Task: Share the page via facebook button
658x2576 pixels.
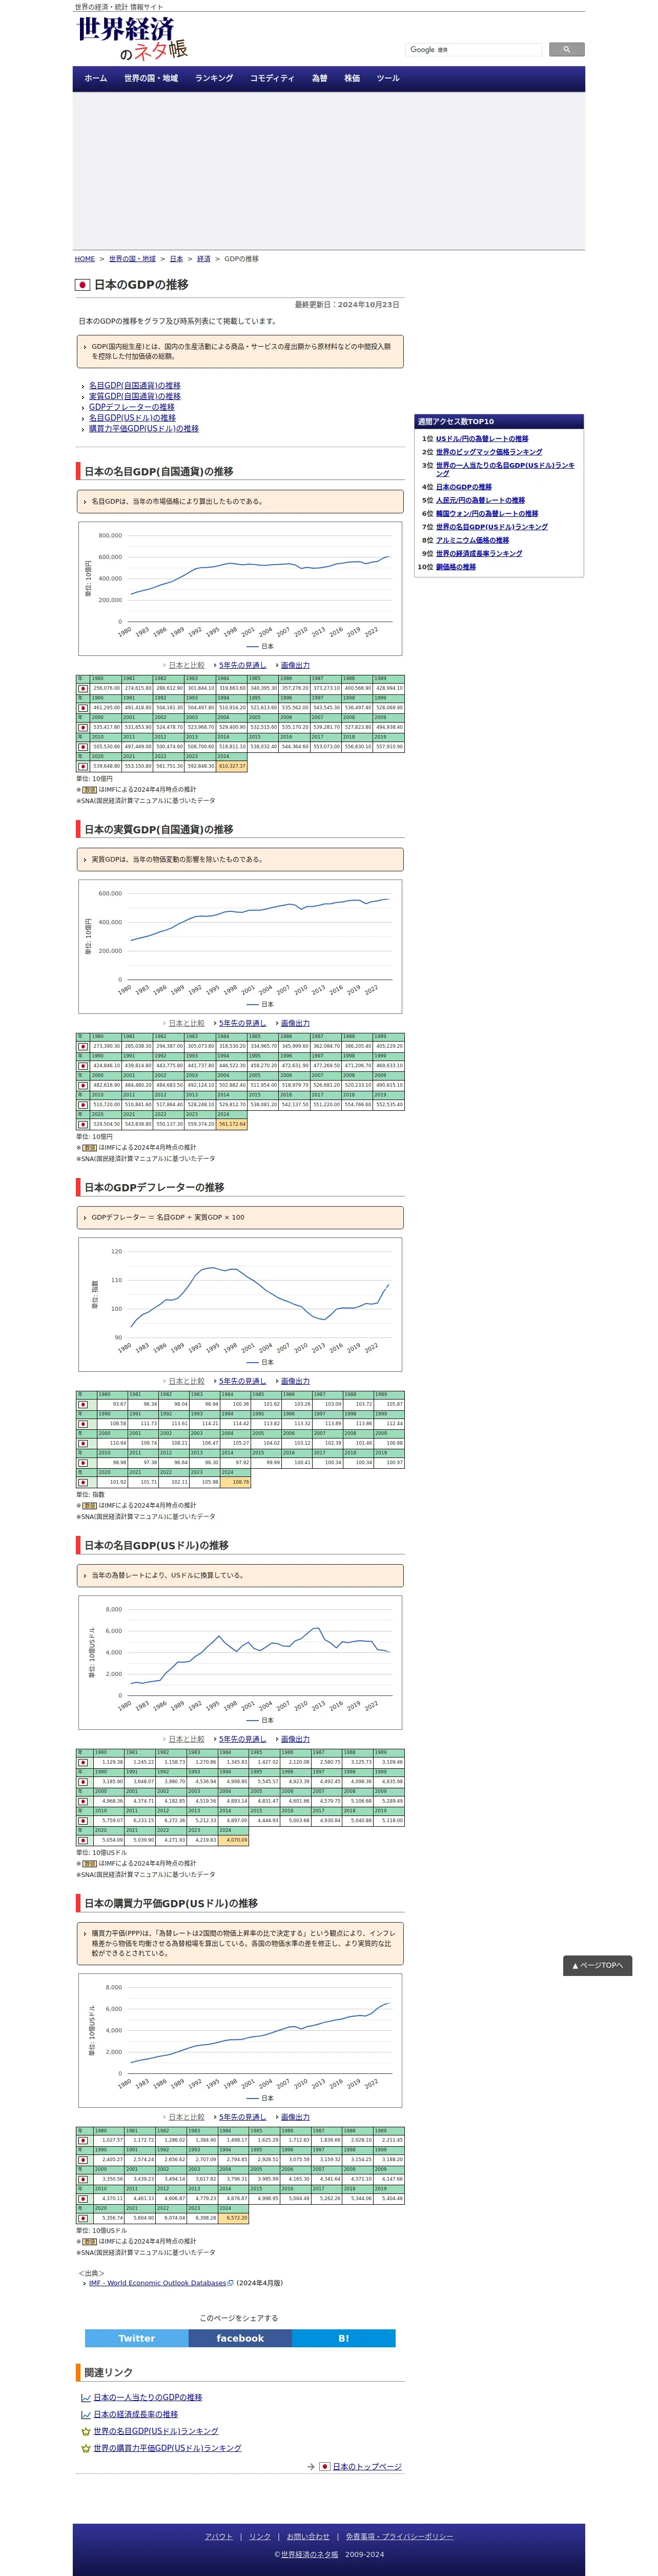Action: click(240, 2338)
